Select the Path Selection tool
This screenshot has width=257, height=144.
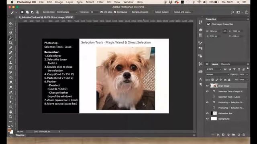[x=10, y=102]
